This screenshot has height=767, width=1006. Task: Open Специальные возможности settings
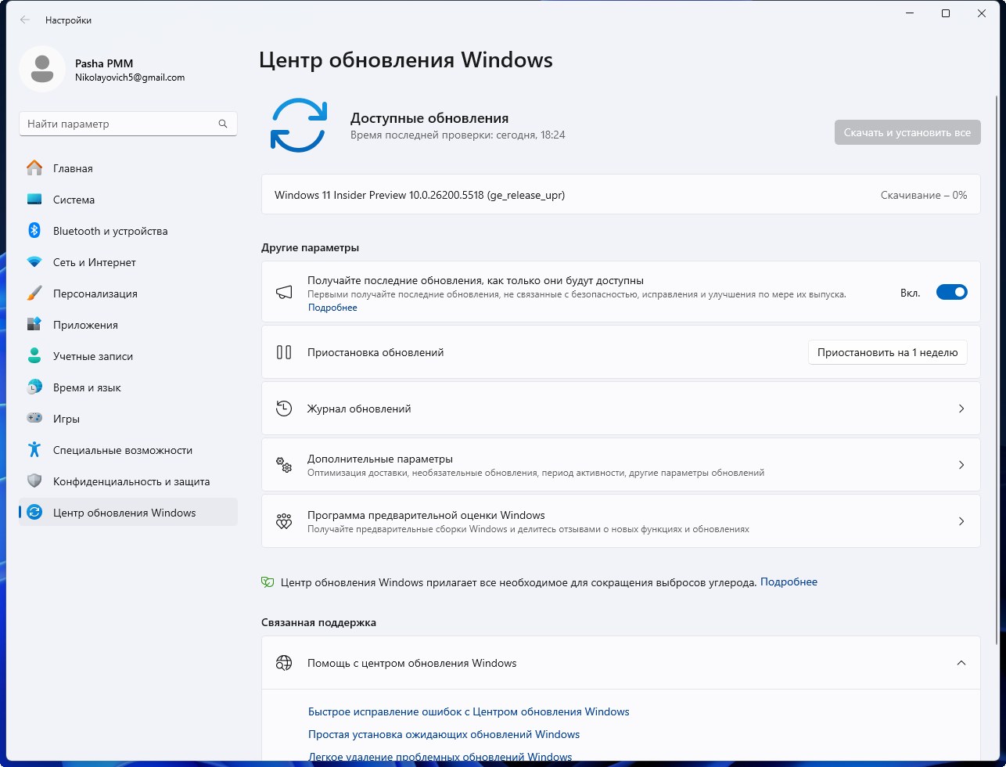tap(128, 450)
